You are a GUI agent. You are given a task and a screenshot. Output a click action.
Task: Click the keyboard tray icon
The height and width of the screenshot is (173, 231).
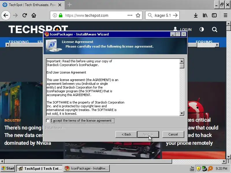[192, 169]
